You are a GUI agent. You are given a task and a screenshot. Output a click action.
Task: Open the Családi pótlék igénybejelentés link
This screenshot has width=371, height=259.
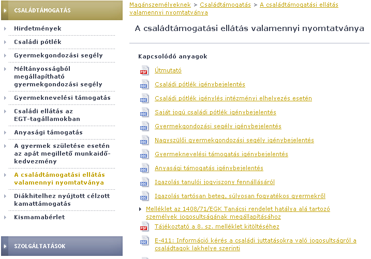[x=200, y=84]
